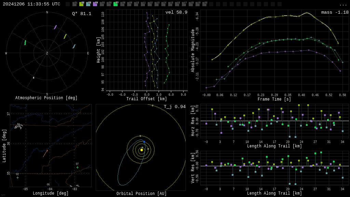
Task: Toggle station 03 teal indicator square
Action: pos(88,4)
